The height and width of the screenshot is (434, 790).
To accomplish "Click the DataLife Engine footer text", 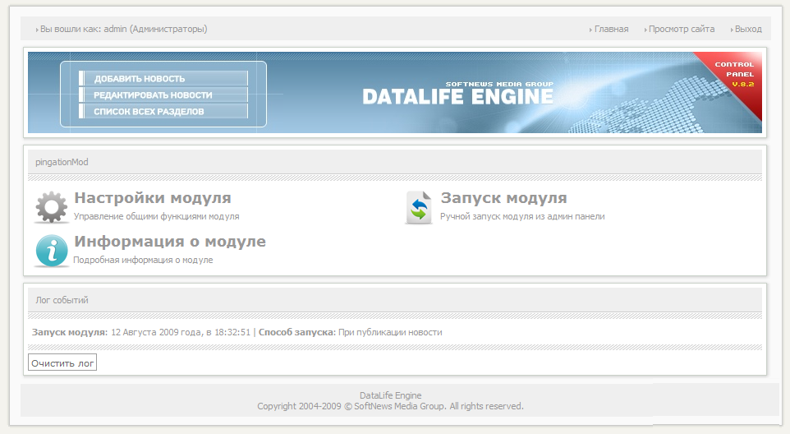I will 390,395.
